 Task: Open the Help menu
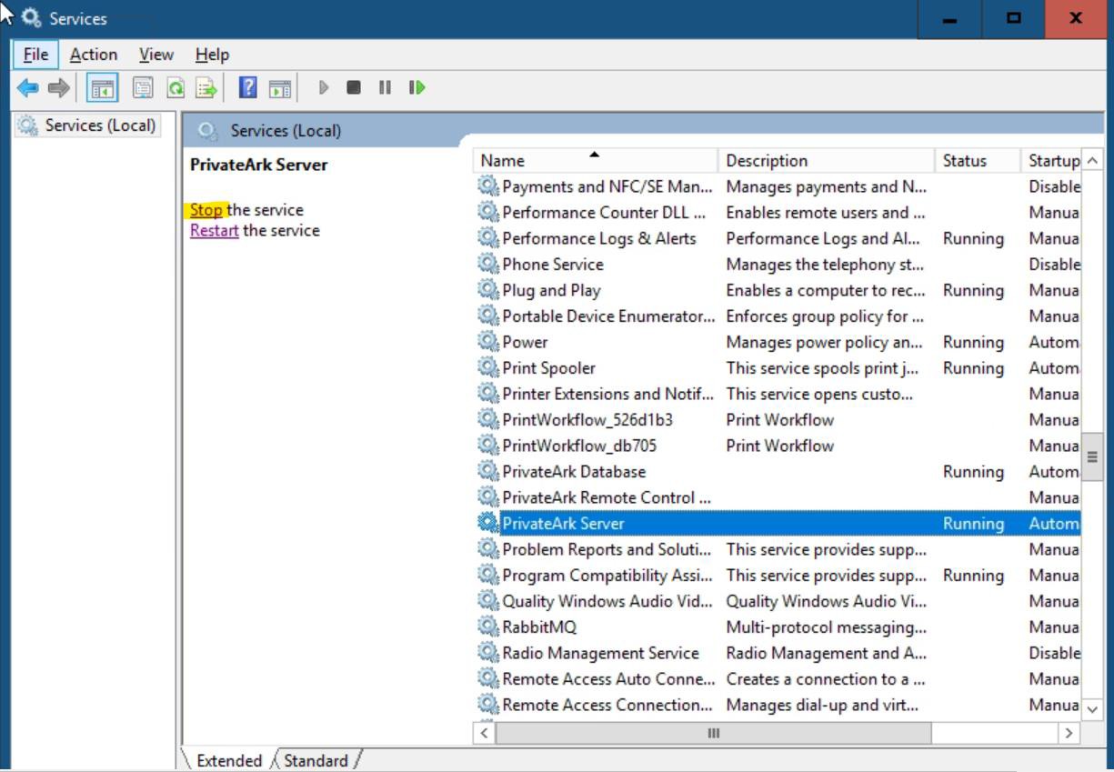point(212,55)
